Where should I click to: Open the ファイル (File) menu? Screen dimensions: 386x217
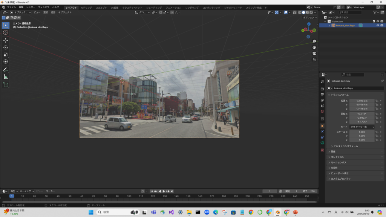click(x=11, y=7)
